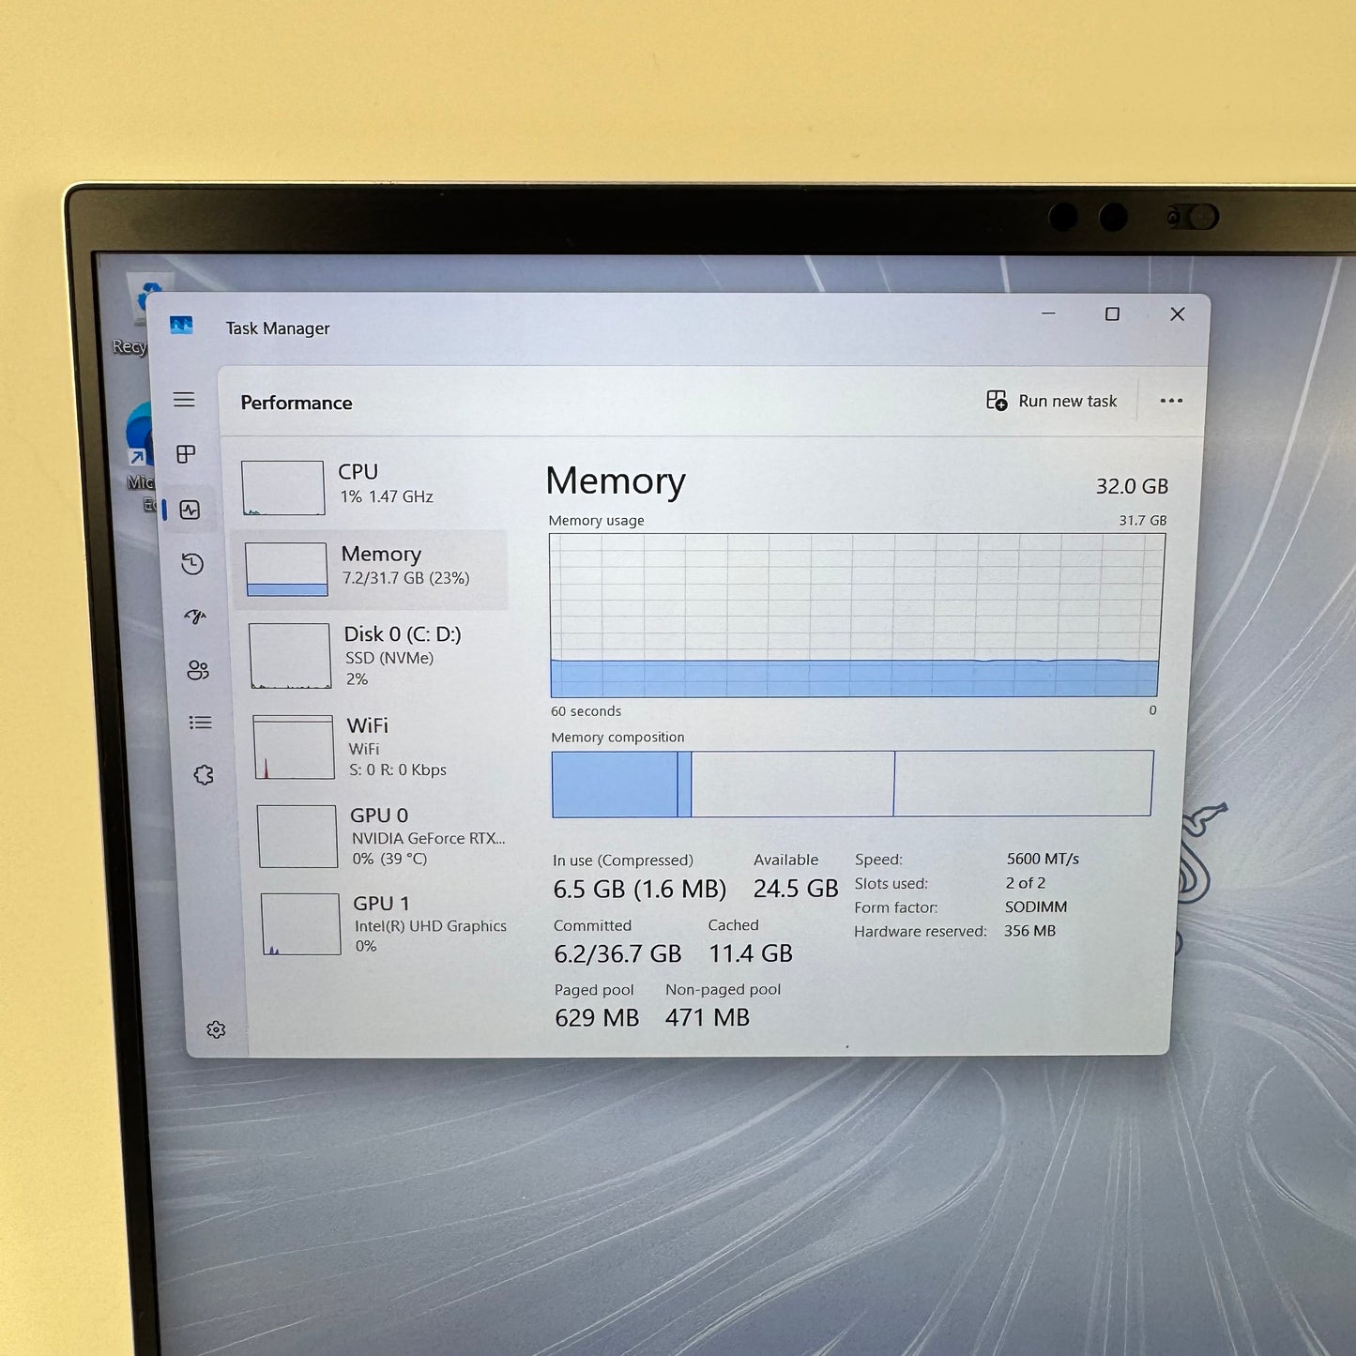The height and width of the screenshot is (1356, 1356).
Task: Select the Performance page icon
Action: coord(190,510)
